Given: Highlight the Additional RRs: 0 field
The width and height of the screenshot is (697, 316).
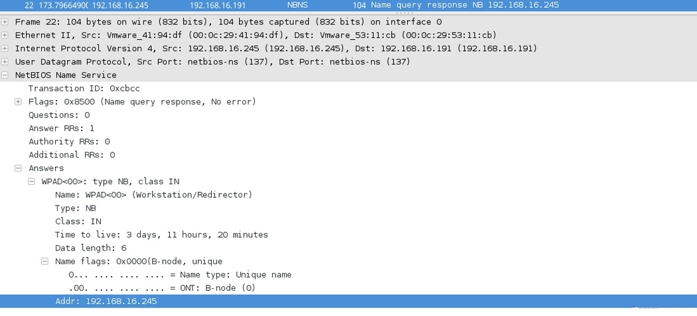Looking at the screenshot, I should (72, 154).
